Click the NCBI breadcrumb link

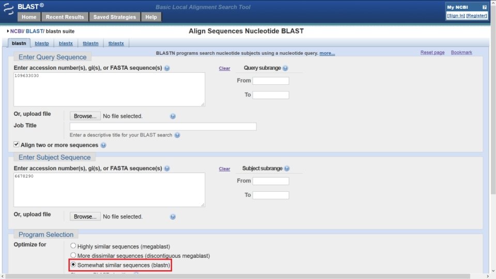click(x=17, y=32)
